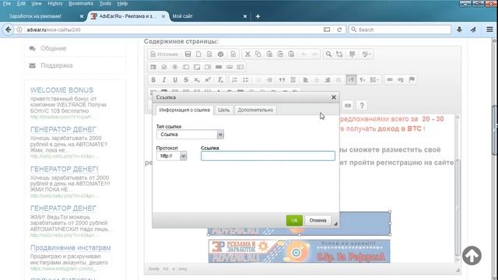The width and height of the screenshot is (498, 280).
Task: Click the Cut (scissors) icon
Action: point(247,54)
